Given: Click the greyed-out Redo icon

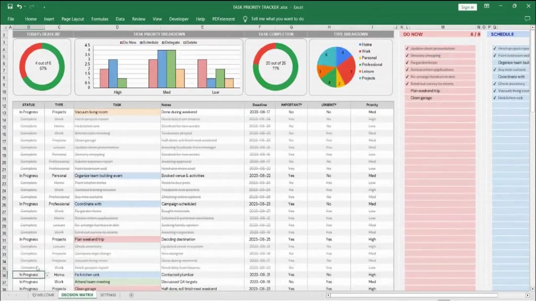Looking at the screenshot, I should [31, 6].
